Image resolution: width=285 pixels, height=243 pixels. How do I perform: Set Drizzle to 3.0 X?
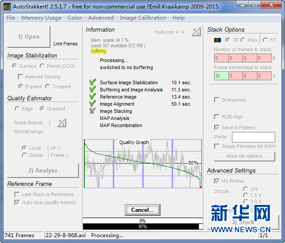246,201
